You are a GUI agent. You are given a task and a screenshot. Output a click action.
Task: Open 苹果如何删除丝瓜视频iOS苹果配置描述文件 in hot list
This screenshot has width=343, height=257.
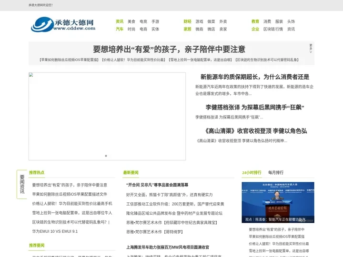click(70, 194)
